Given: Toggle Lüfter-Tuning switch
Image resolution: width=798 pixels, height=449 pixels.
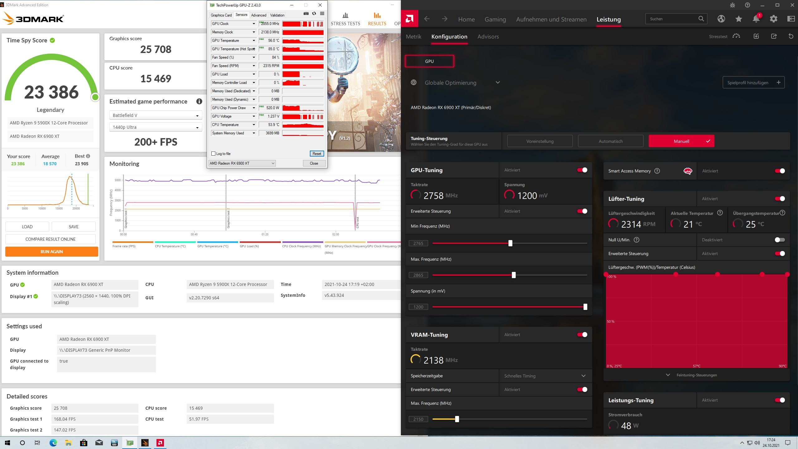Looking at the screenshot, I should tap(780, 199).
